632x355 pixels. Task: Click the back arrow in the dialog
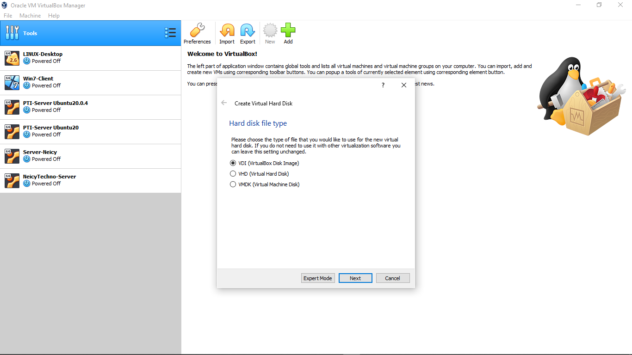point(224,103)
